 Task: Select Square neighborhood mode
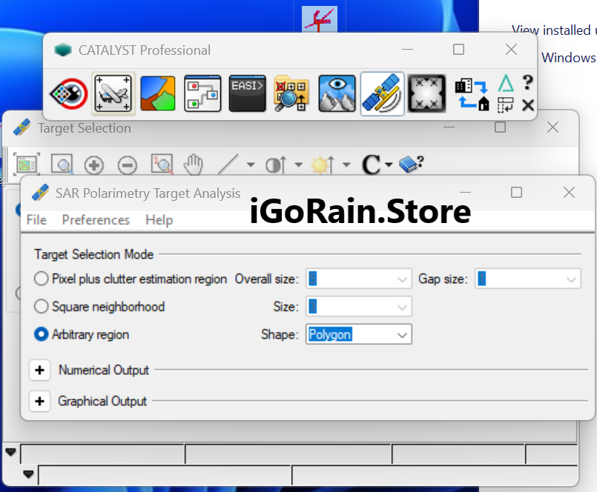41,306
